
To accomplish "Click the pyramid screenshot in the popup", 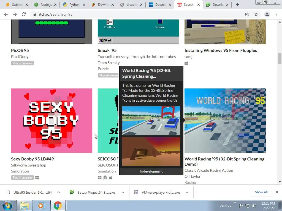I will click(151, 152).
